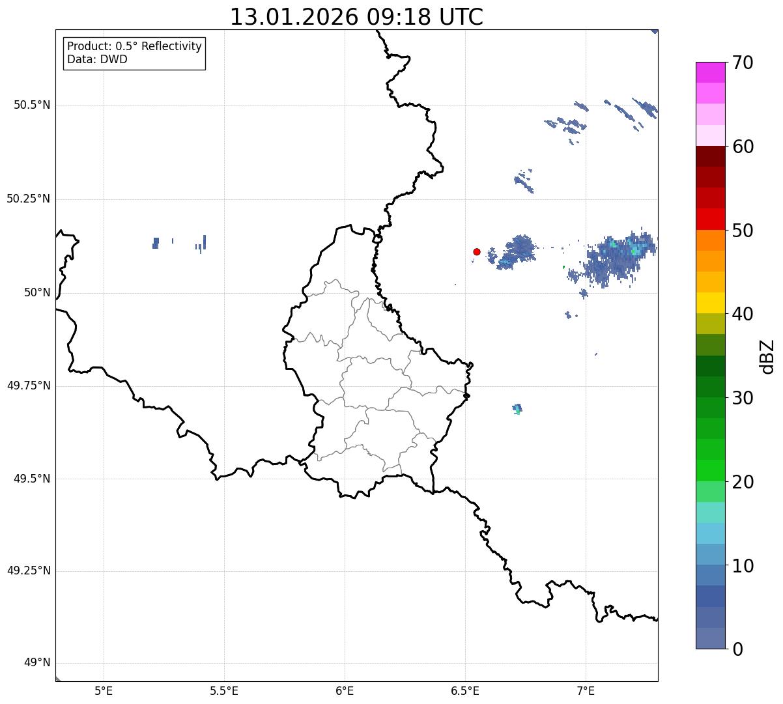Click the "Product: 0.5° Reflectivity" legend line

[x=134, y=47]
